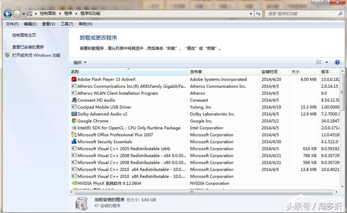Select the Google Chrome icon in the list

74,121
